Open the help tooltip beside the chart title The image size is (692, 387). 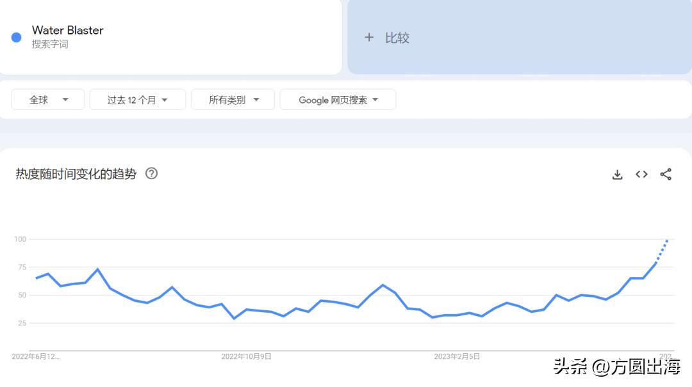click(152, 173)
